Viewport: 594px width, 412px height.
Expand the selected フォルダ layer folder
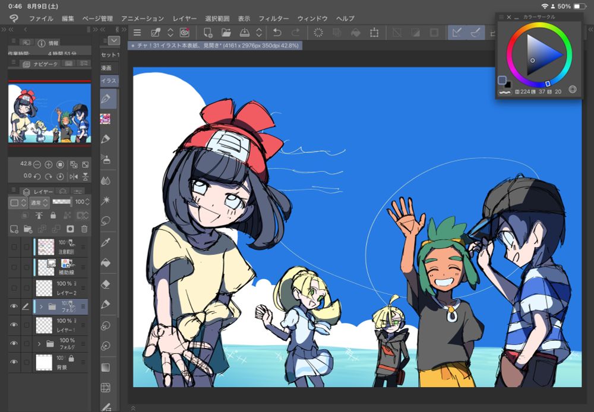42,306
